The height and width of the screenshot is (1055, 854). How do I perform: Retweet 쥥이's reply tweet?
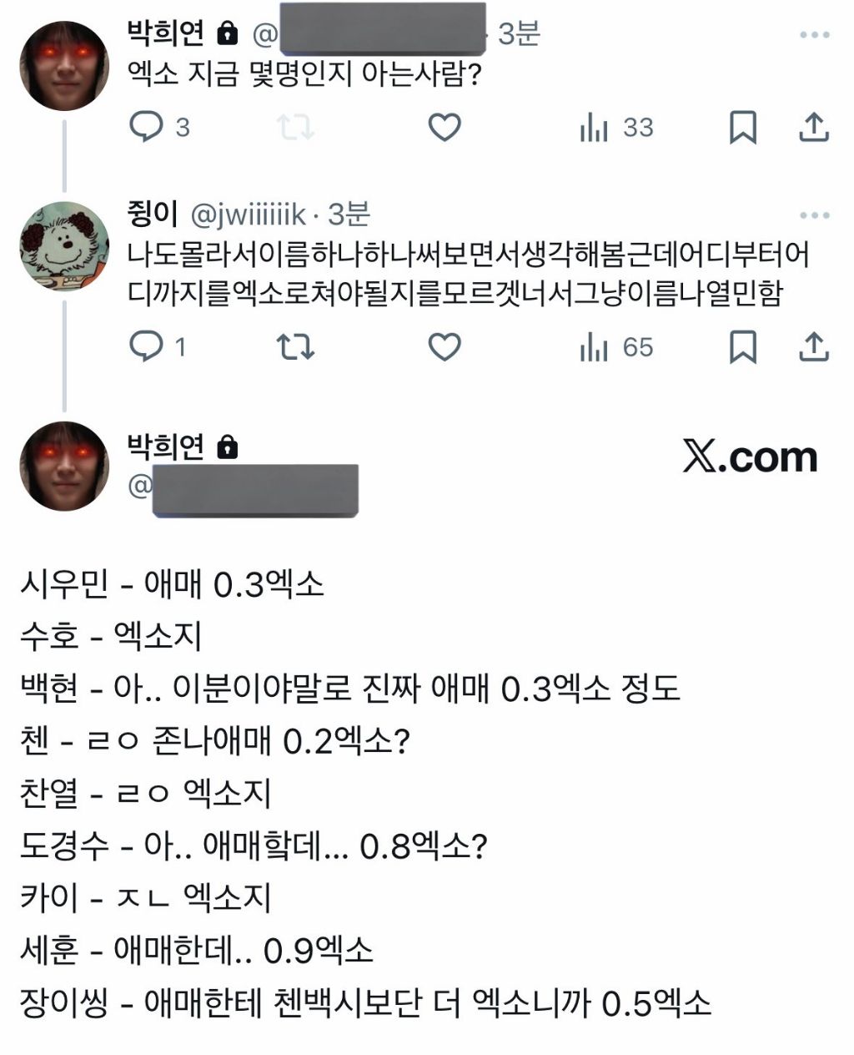(x=295, y=346)
